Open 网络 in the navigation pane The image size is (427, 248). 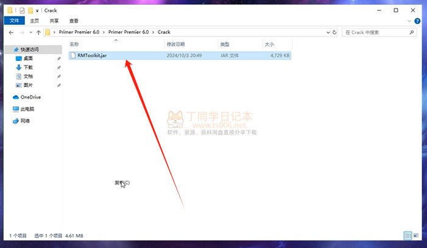point(25,121)
